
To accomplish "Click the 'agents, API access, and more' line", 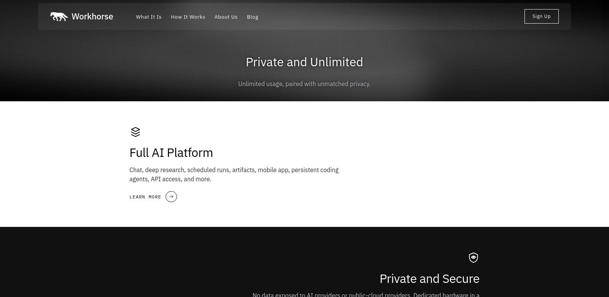I will (170, 179).
